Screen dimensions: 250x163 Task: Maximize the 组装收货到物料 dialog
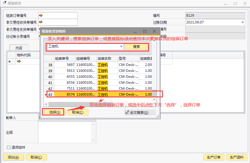click(x=145, y=32)
